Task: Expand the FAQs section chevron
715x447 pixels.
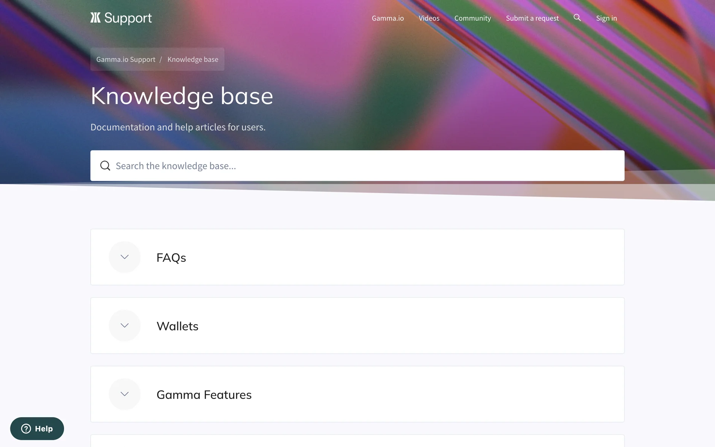Action: (125, 257)
